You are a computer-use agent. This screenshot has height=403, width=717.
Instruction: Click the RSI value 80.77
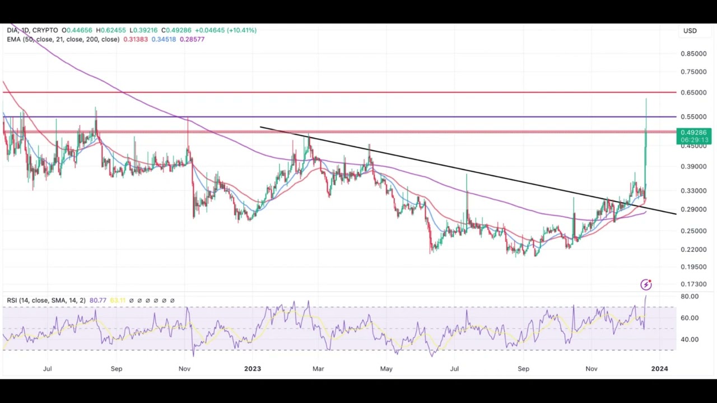pyautogui.click(x=97, y=301)
